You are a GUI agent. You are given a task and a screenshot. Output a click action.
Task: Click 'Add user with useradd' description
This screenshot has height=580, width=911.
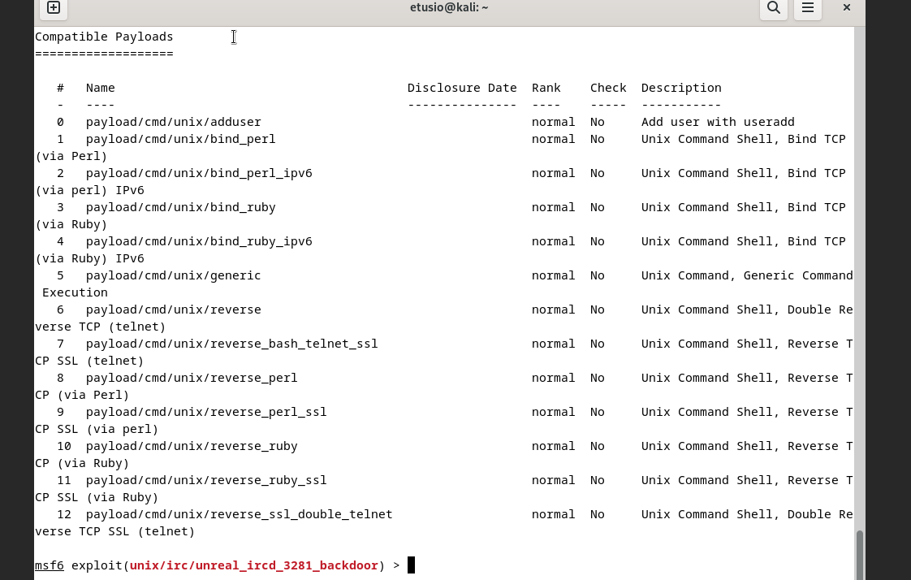click(x=718, y=122)
